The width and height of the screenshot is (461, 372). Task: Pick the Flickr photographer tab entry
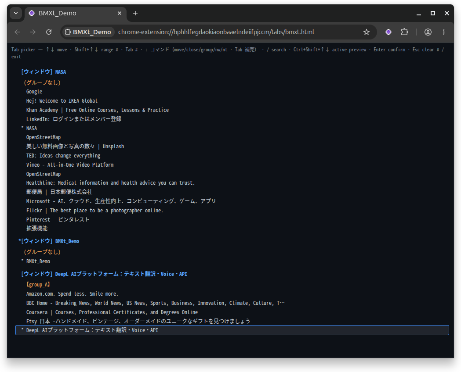(94, 211)
